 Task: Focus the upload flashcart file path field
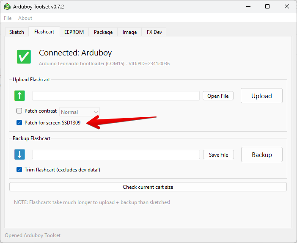[116, 96]
